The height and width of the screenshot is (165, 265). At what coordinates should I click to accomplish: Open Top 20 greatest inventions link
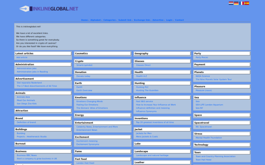coord(155,122)
